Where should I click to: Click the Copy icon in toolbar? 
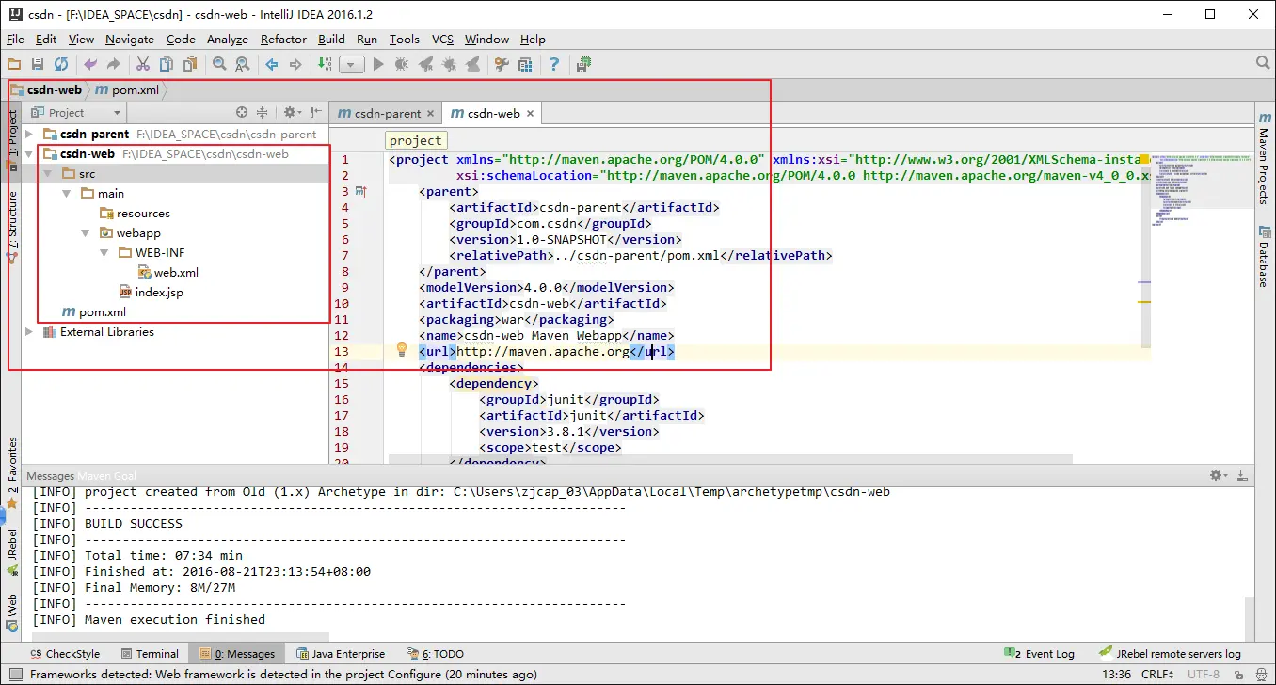[167, 64]
